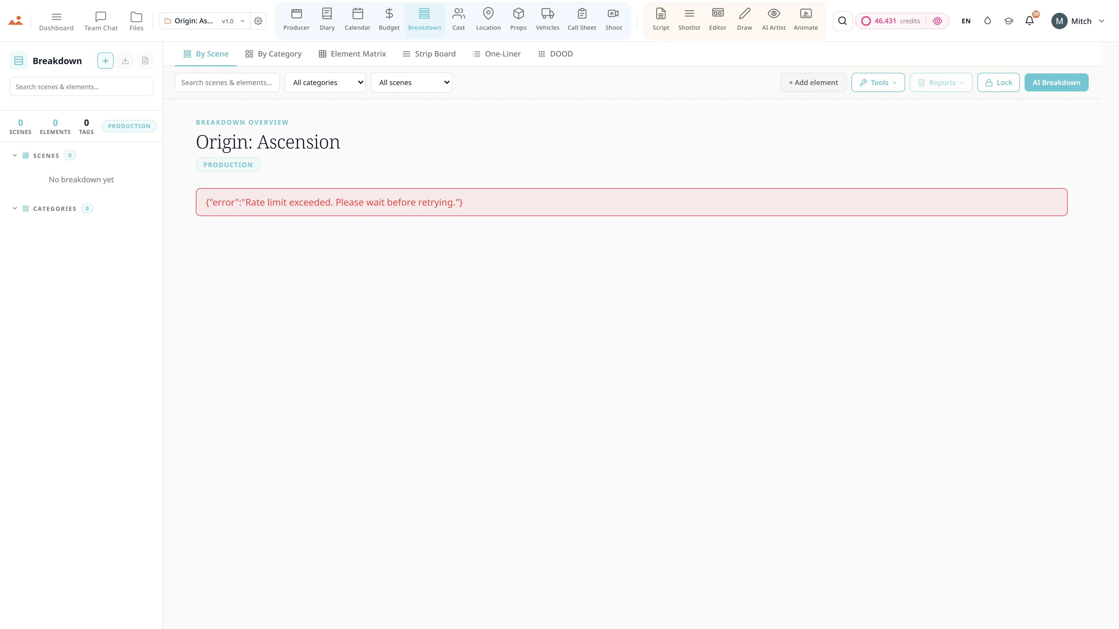Launch the AI Artist tool
The image size is (1119, 629).
pyautogui.click(x=773, y=20)
